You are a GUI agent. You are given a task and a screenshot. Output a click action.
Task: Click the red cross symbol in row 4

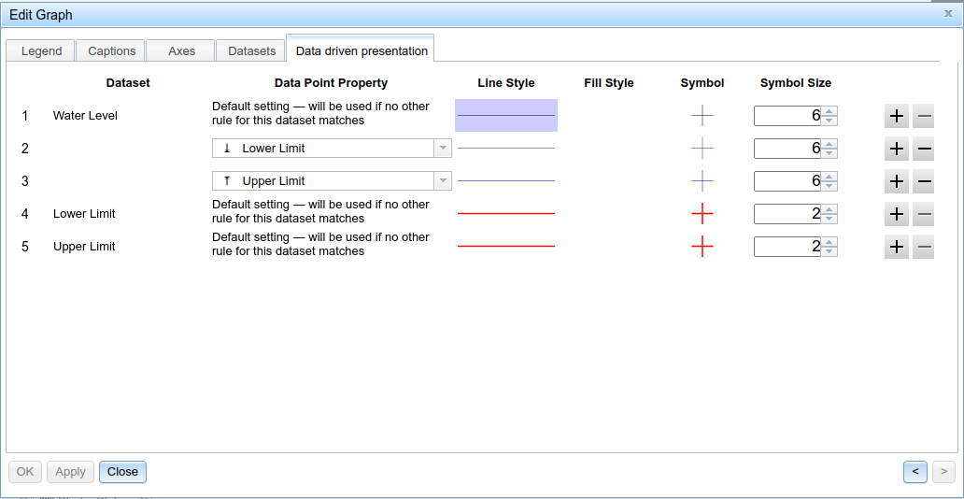pos(702,214)
